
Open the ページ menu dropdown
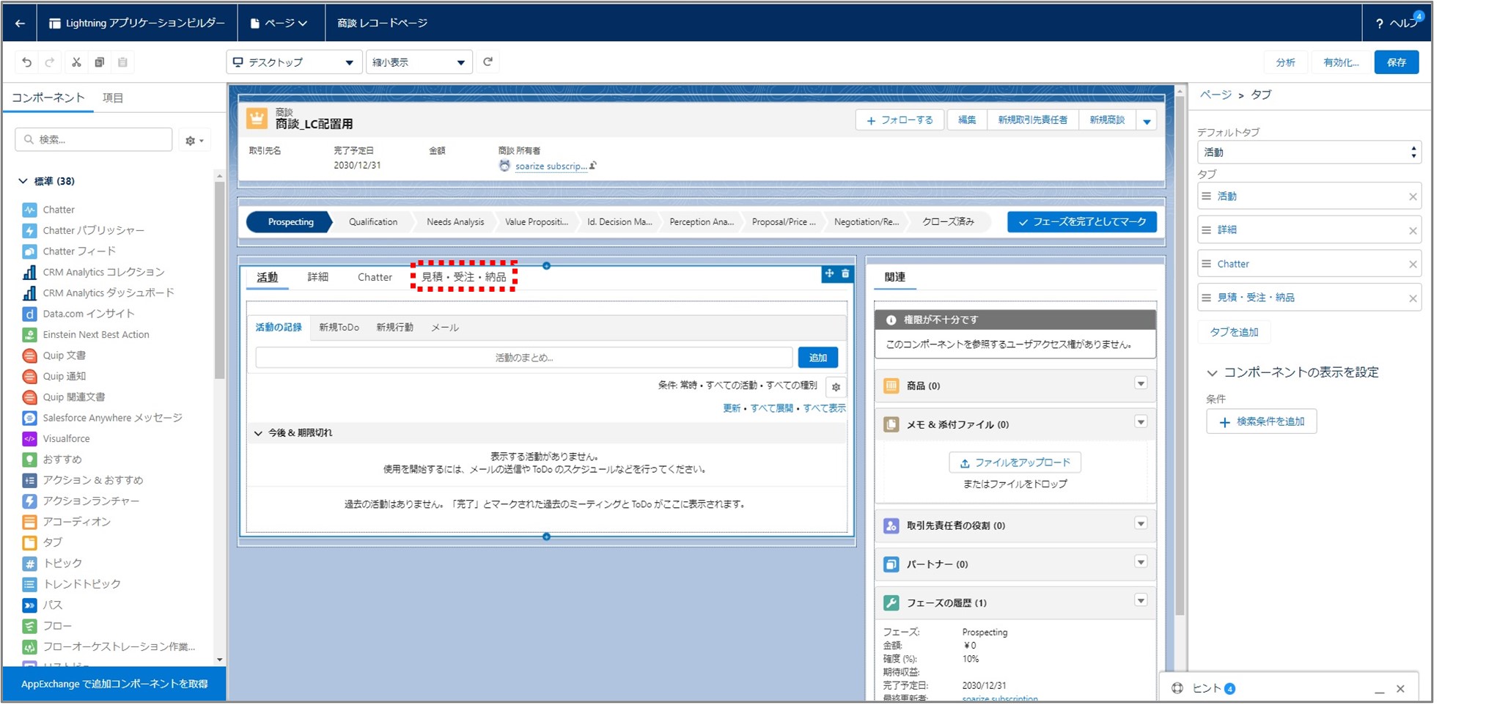(279, 23)
